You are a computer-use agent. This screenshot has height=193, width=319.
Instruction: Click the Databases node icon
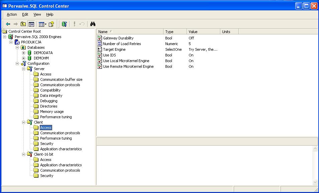click(x=23, y=47)
